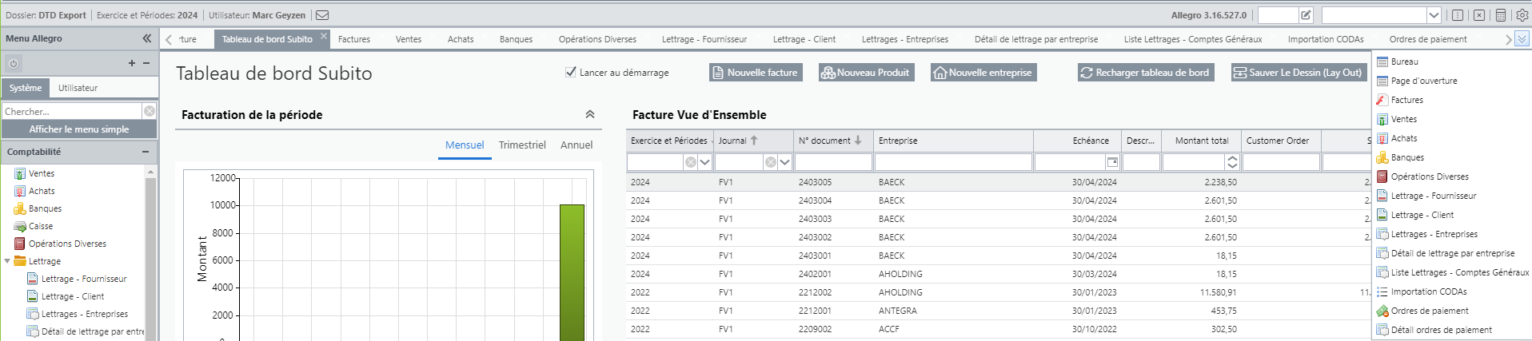Clear the Journal filter with X icon

770,162
